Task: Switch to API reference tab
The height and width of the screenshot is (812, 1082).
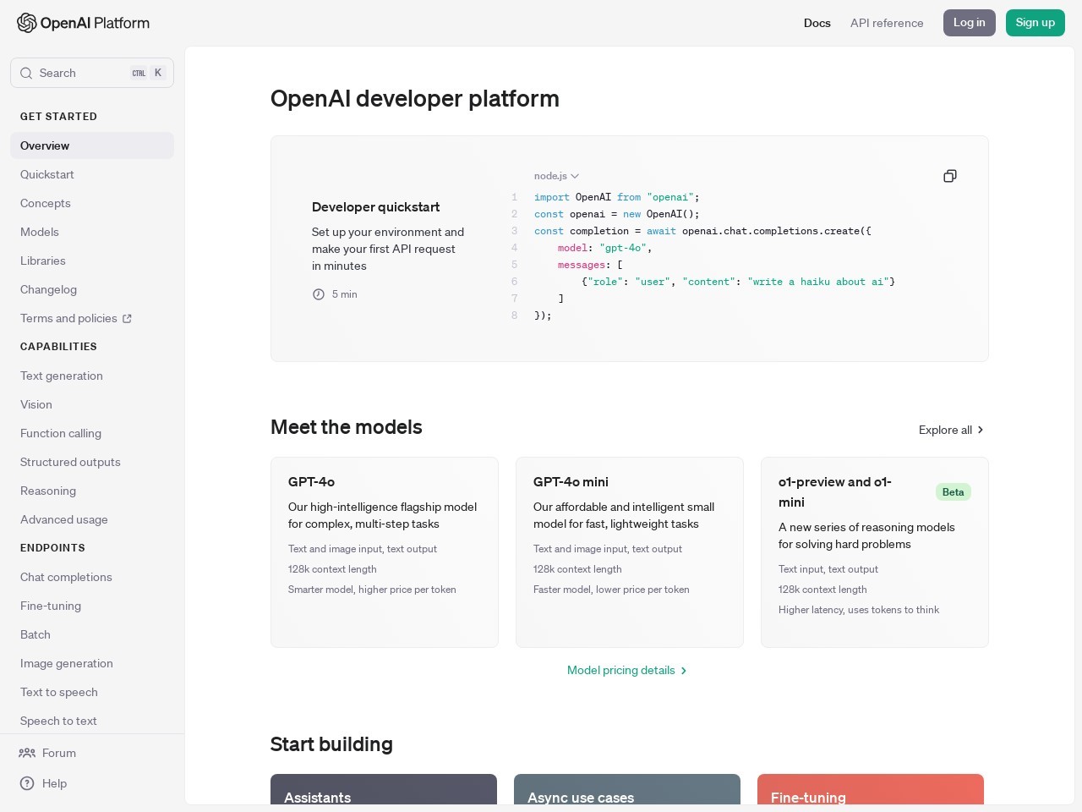Action: (887, 23)
